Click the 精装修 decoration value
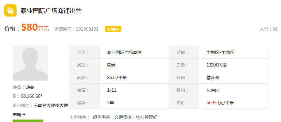Viewport: 281px width, 122px height. 213,78
